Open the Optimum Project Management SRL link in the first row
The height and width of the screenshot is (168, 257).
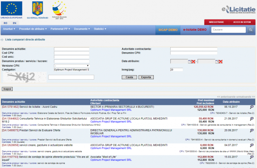coord(111,110)
